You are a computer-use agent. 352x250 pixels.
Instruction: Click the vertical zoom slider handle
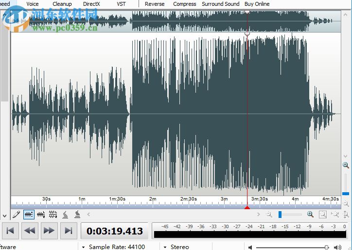point(346,194)
